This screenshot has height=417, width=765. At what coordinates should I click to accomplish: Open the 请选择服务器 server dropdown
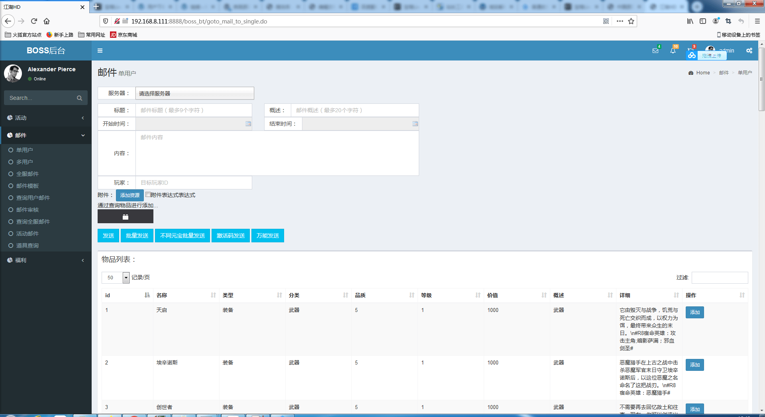tap(195, 93)
